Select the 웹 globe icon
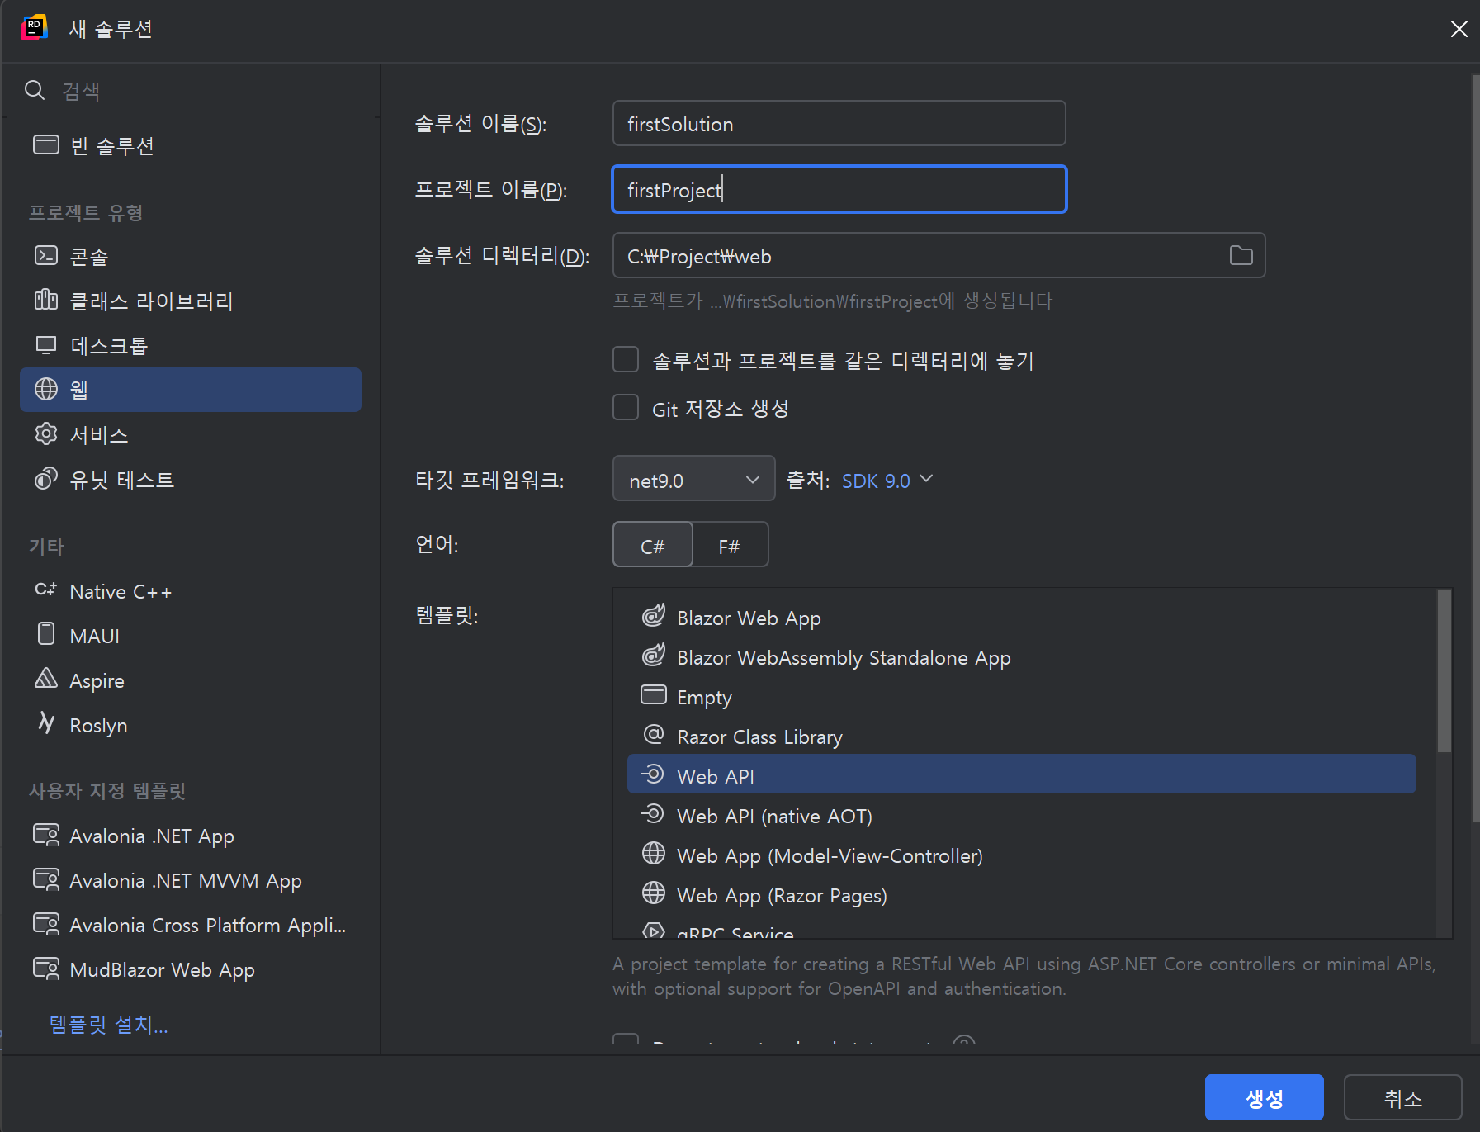 coord(46,389)
